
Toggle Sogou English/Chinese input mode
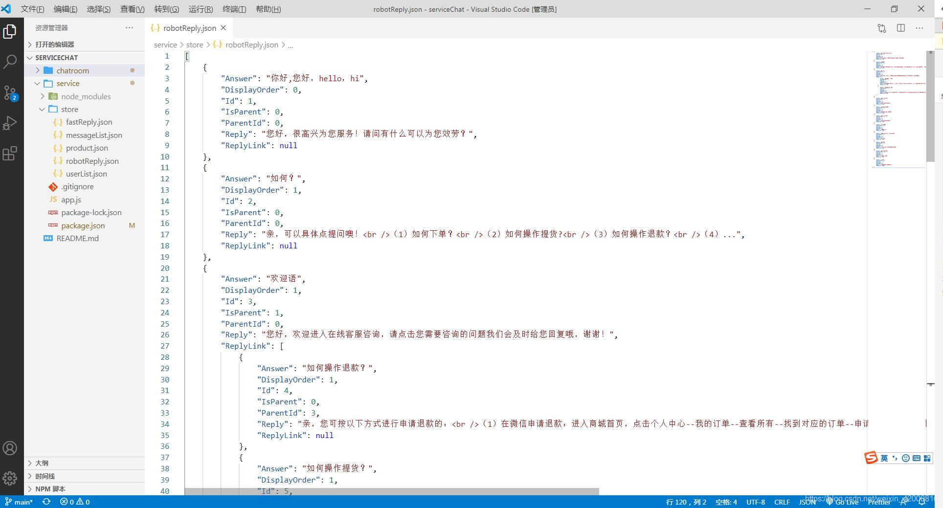pyautogui.click(x=884, y=458)
